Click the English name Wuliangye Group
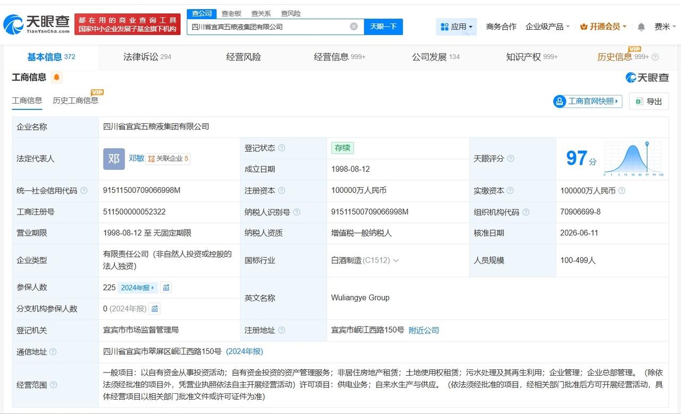The image size is (681, 414). point(360,298)
